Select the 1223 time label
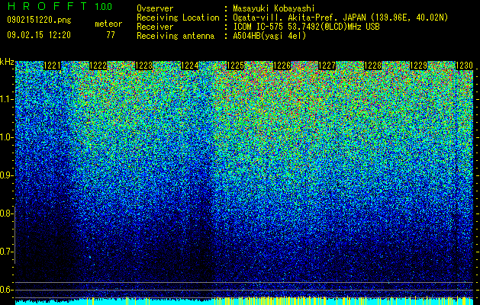This screenshot has height=305, width=480. [x=144, y=66]
